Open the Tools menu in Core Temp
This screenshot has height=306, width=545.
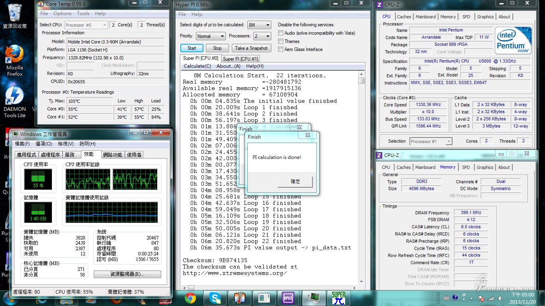(83, 14)
